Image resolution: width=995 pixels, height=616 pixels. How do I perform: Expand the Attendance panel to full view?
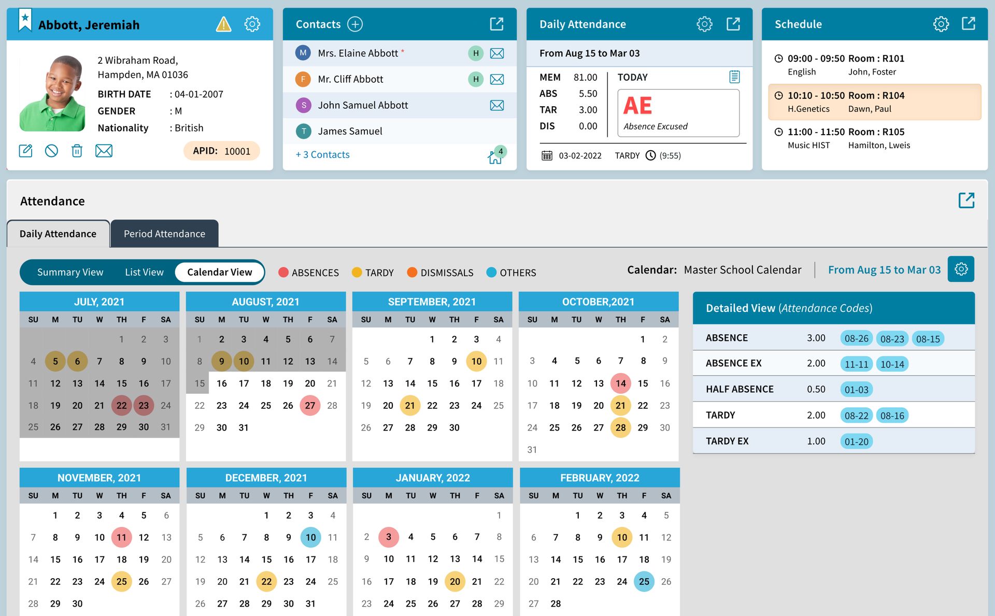(x=966, y=200)
